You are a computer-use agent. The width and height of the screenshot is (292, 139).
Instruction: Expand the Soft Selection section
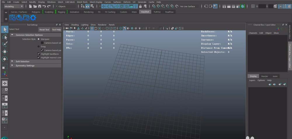(x=12, y=61)
